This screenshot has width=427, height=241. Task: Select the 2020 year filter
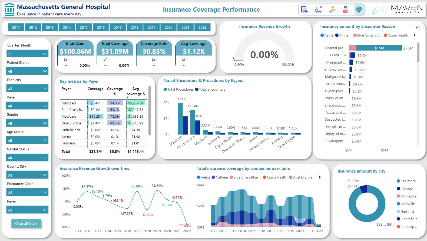tap(168, 27)
